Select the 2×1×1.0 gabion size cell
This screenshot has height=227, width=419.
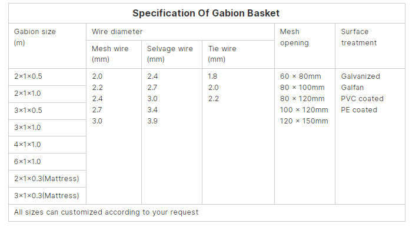pos(47,94)
